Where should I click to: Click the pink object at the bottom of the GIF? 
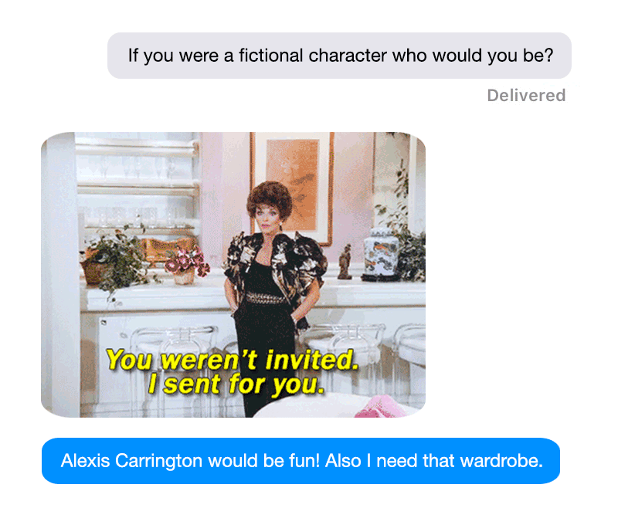[379, 408]
